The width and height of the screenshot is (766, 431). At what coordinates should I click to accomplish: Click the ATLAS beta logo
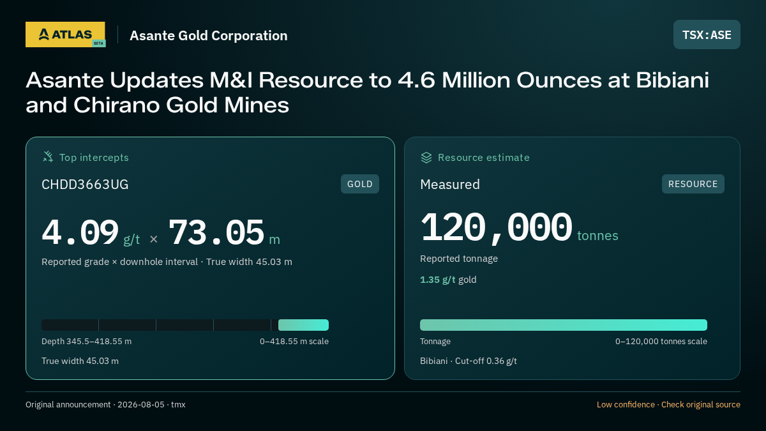65,34
